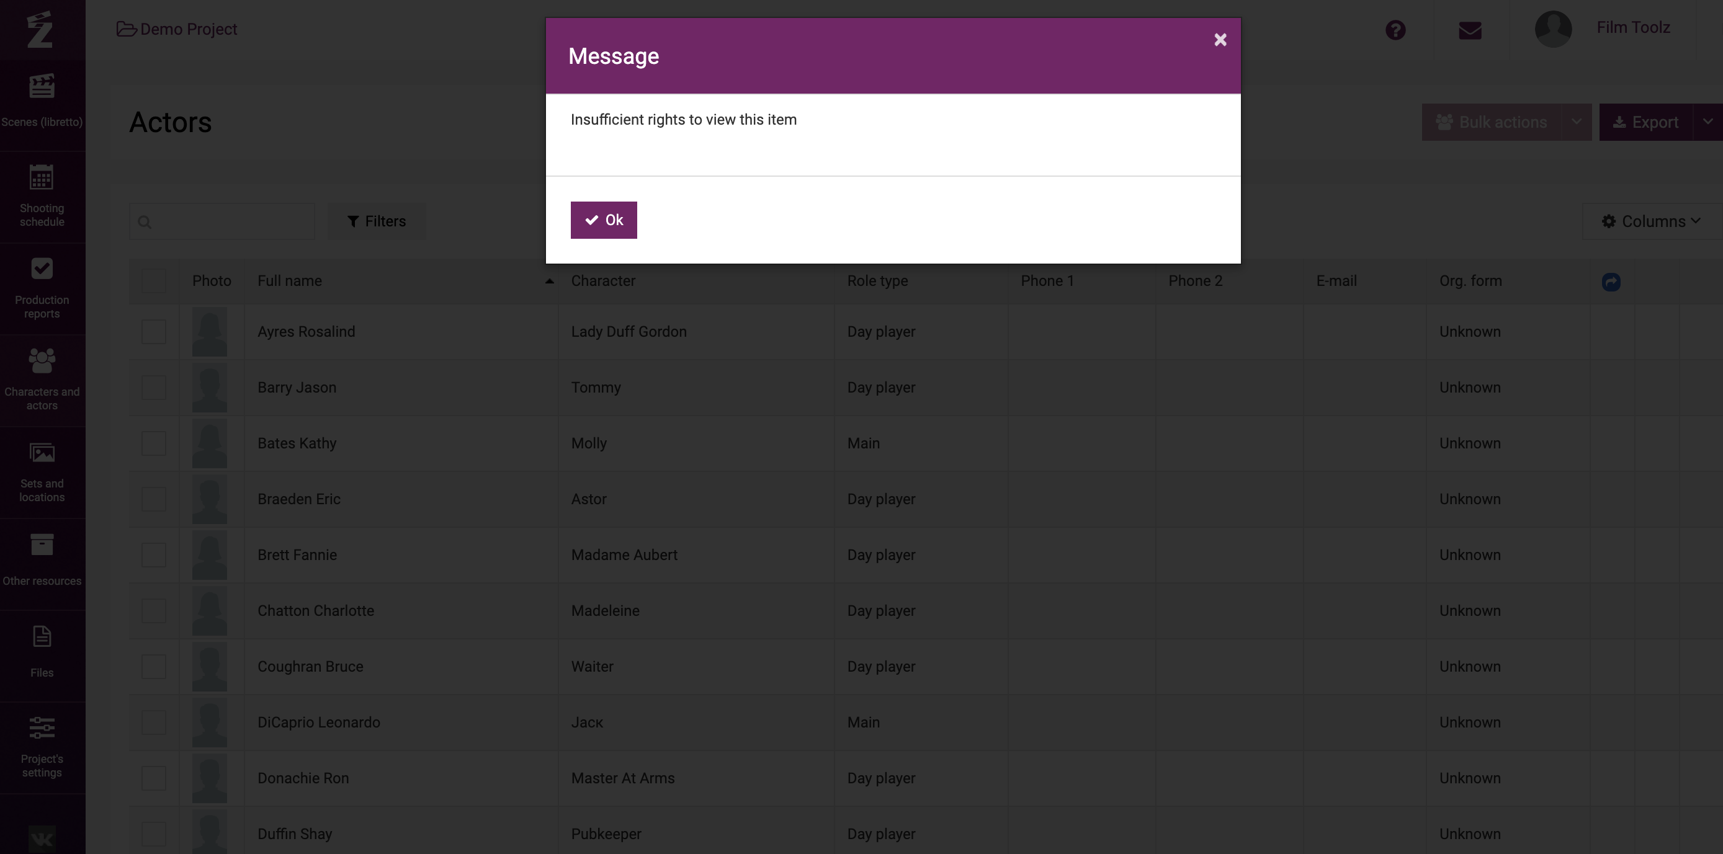Expand the Bulk actions dropdown arrow
This screenshot has width=1723, height=854.
click(1577, 122)
